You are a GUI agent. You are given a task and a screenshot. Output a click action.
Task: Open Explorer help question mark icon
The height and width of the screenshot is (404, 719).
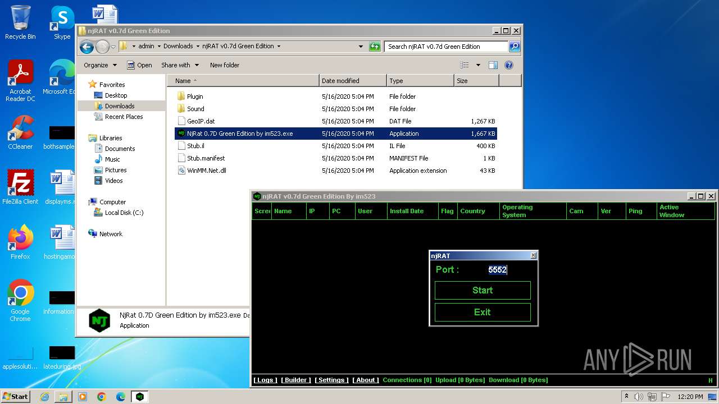(509, 65)
